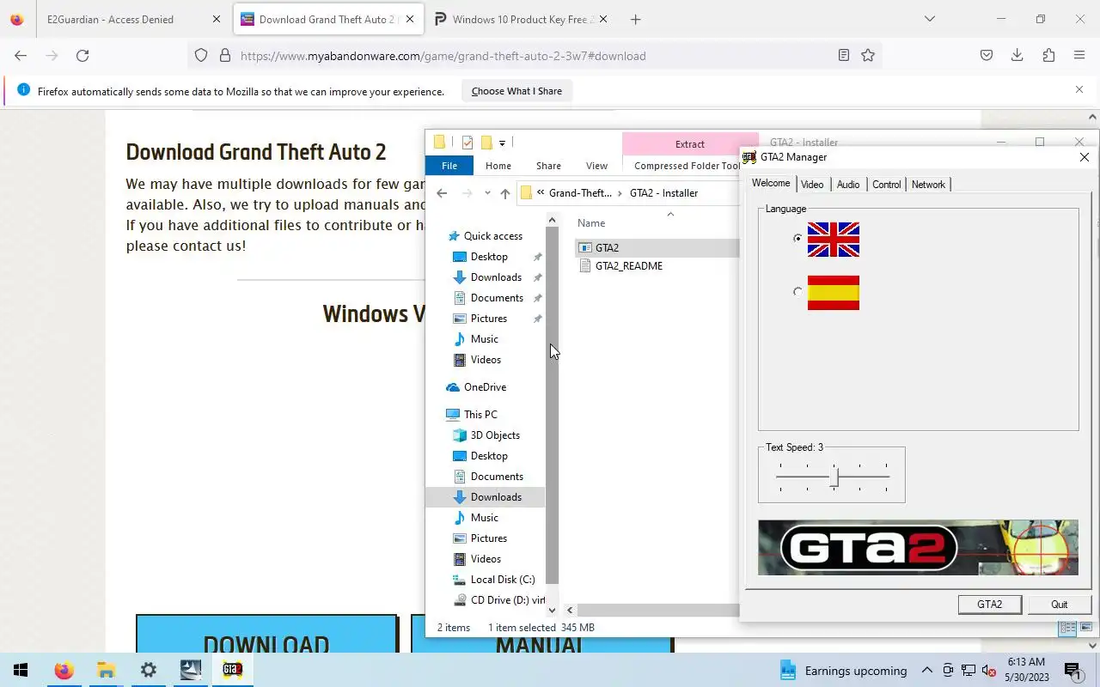Open the Windows Start menu

point(21,670)
